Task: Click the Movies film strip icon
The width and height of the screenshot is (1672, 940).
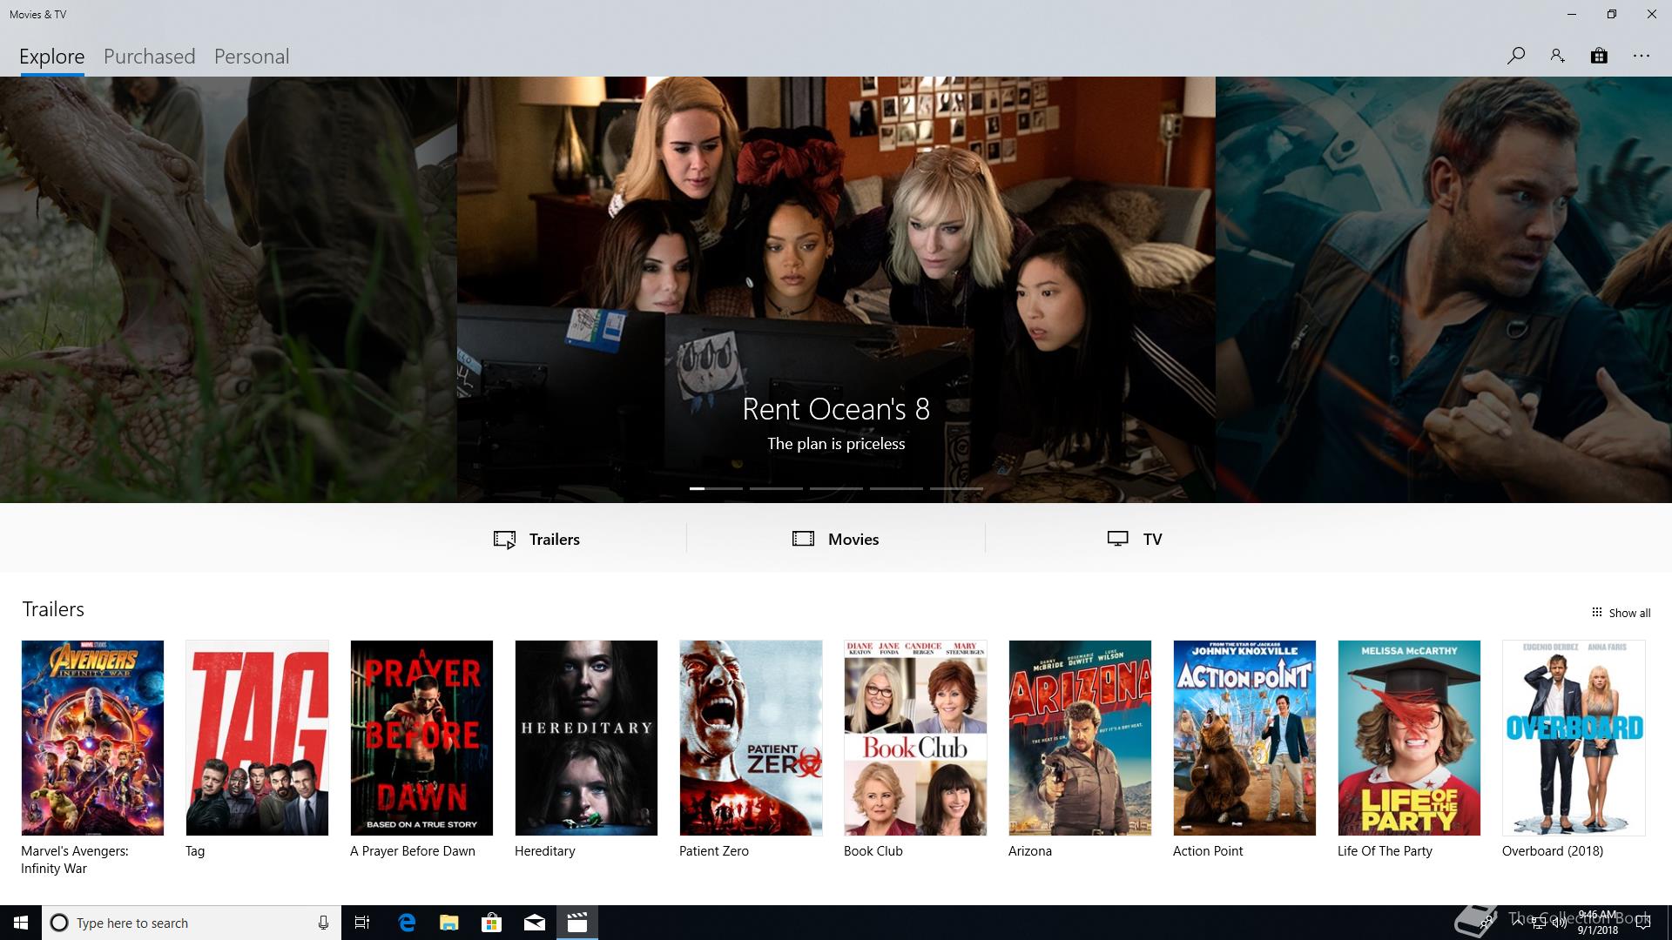Action: pyautogui.click(x=803, y=539)
